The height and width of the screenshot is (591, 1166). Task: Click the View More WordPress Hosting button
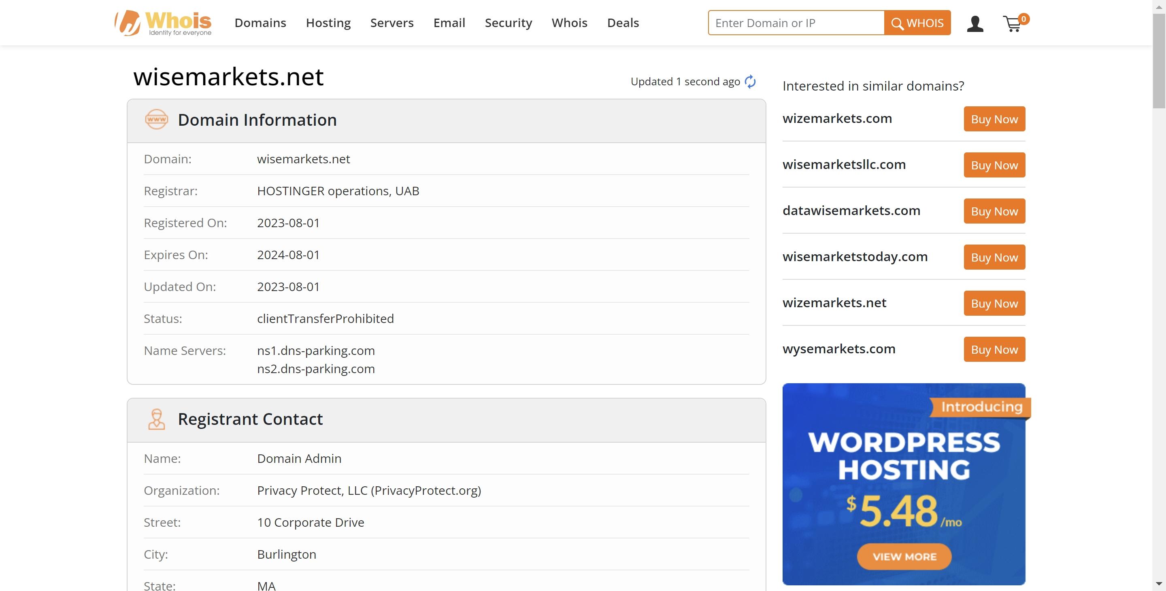[x=903, y=556]
